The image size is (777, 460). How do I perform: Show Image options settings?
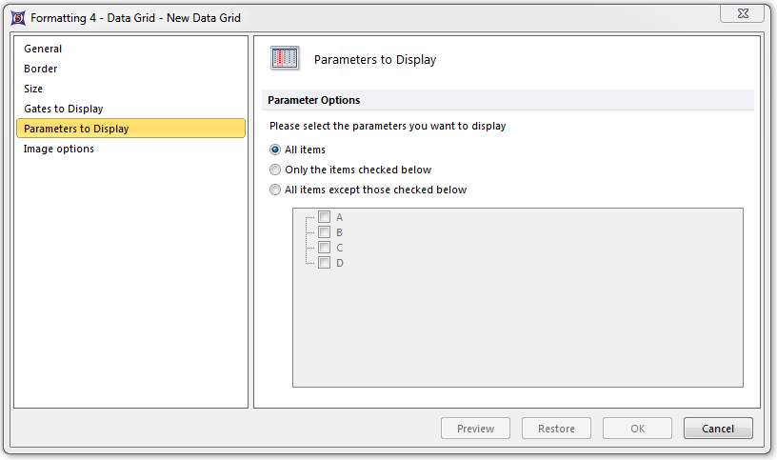tap(59, 149)
